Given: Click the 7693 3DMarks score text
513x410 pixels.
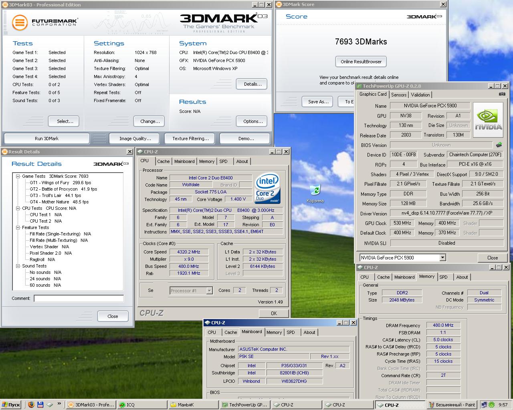Looking at the screenshot, I should coord(361,42).
